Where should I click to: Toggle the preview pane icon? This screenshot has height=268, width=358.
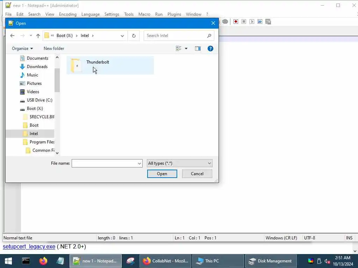pos(198,48)
